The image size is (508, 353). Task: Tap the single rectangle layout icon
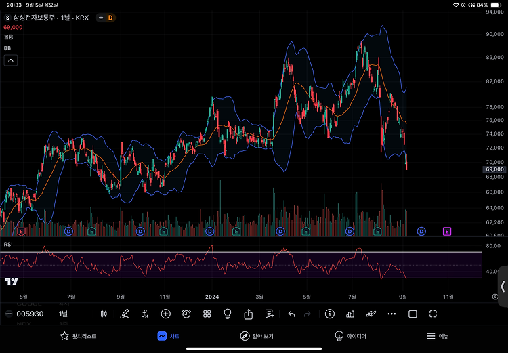(x=412, y=314)
